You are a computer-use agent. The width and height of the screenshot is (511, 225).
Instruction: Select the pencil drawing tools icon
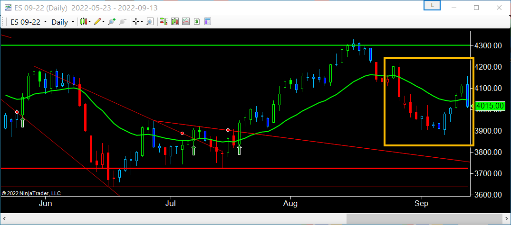97,22
